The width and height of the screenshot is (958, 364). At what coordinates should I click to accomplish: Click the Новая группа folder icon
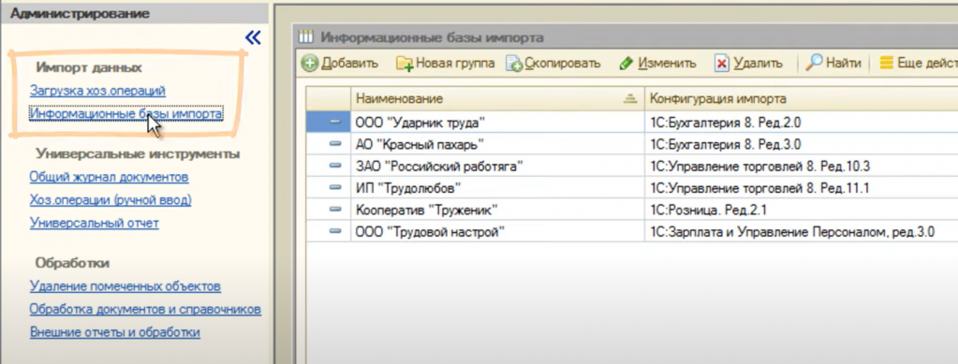(405, 64)
